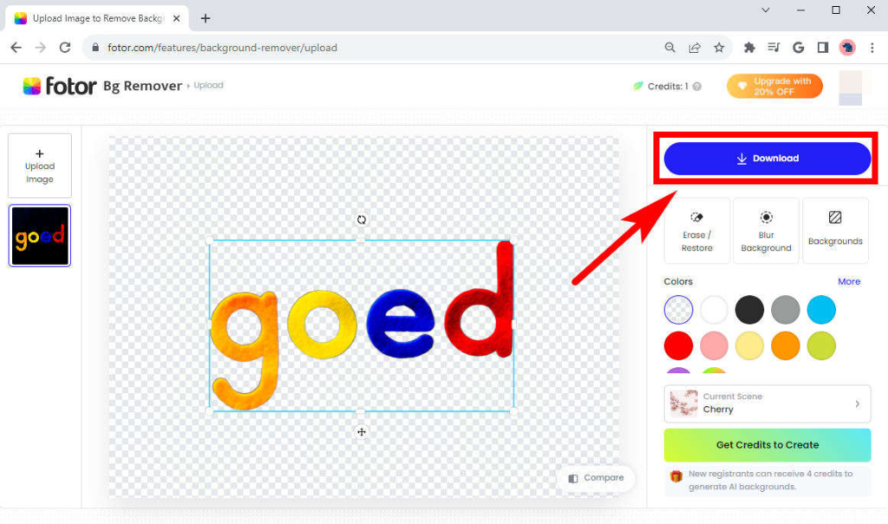Select the Erase / Restore tool
888x524 pixels.
696,230
